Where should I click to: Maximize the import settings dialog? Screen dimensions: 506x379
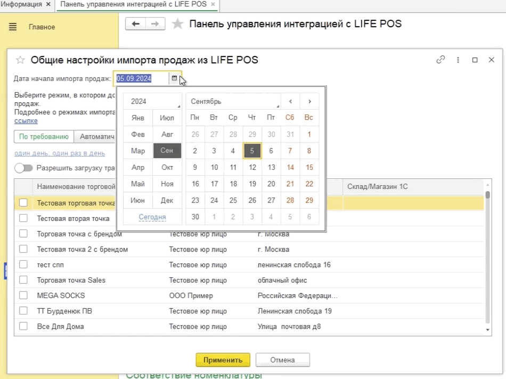[475, 60]
